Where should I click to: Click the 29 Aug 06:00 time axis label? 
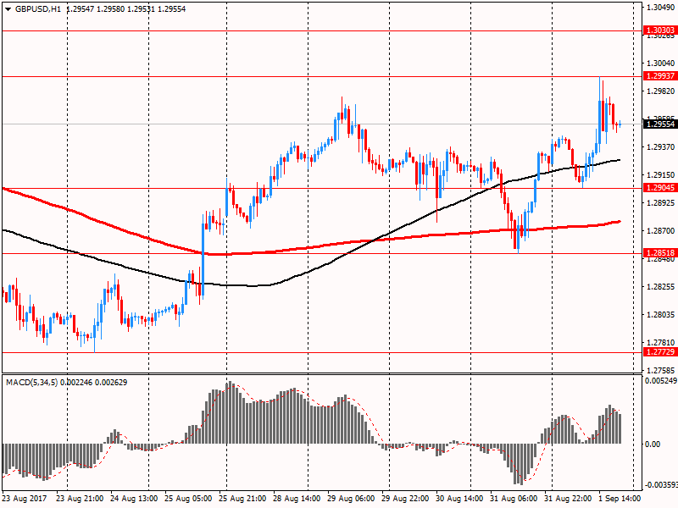(x=351, y=499)
